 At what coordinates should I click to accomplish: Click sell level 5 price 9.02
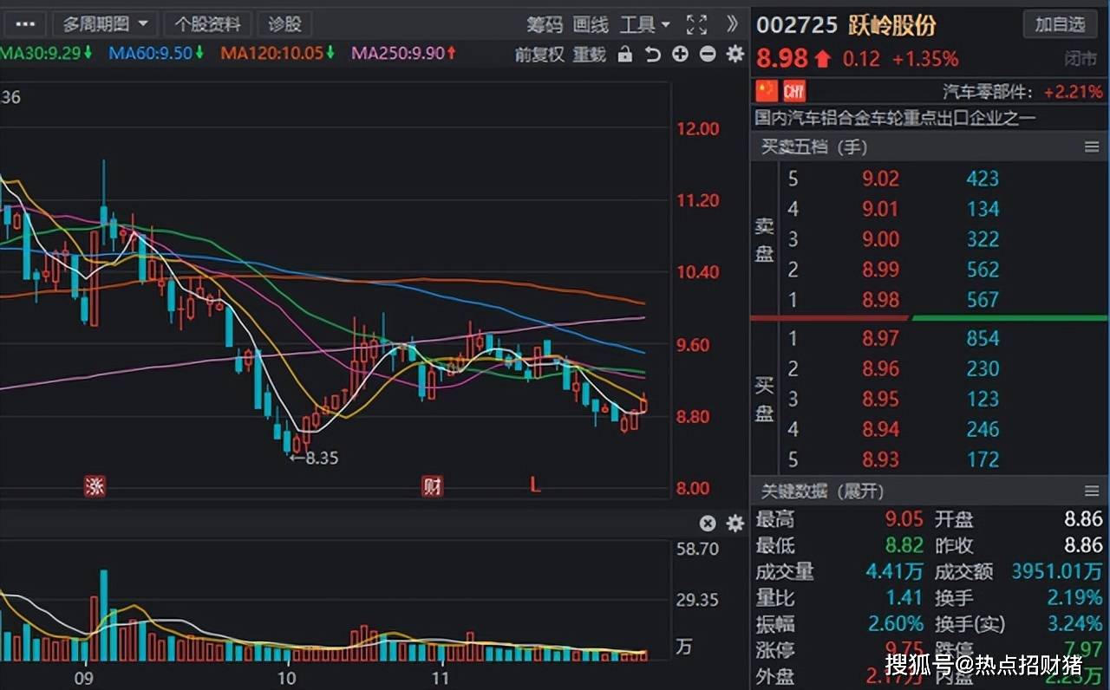[880, 179]
